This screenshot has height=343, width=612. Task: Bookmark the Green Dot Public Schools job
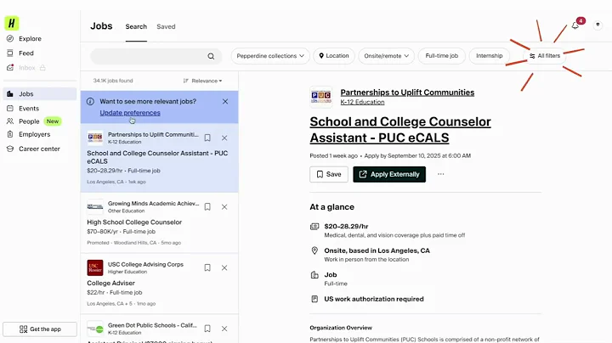207,329
